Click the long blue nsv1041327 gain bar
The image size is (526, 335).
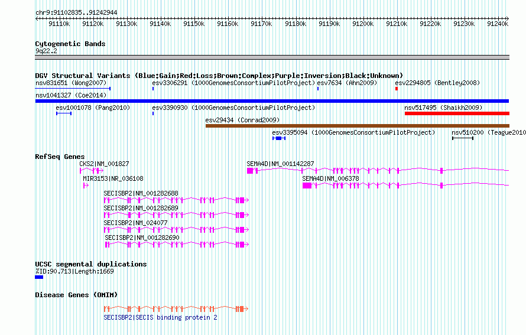(x=272, y=101)
